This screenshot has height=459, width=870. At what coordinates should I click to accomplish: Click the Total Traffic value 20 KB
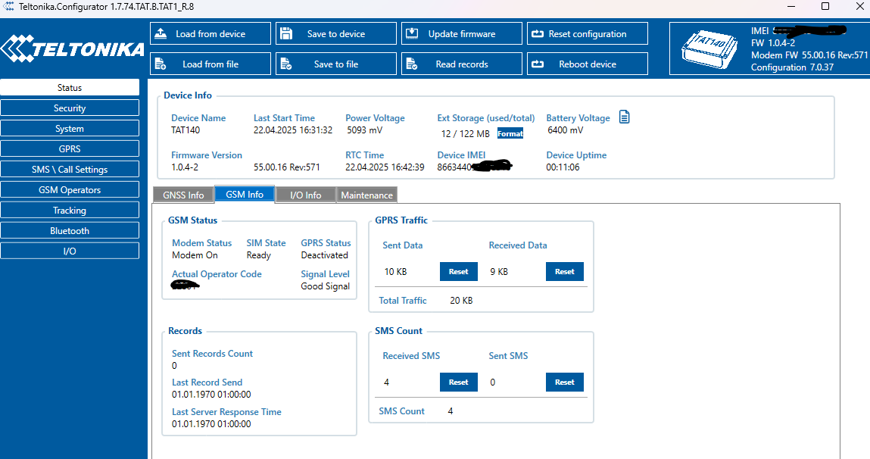pyautogui.click(x=461, y=300)
